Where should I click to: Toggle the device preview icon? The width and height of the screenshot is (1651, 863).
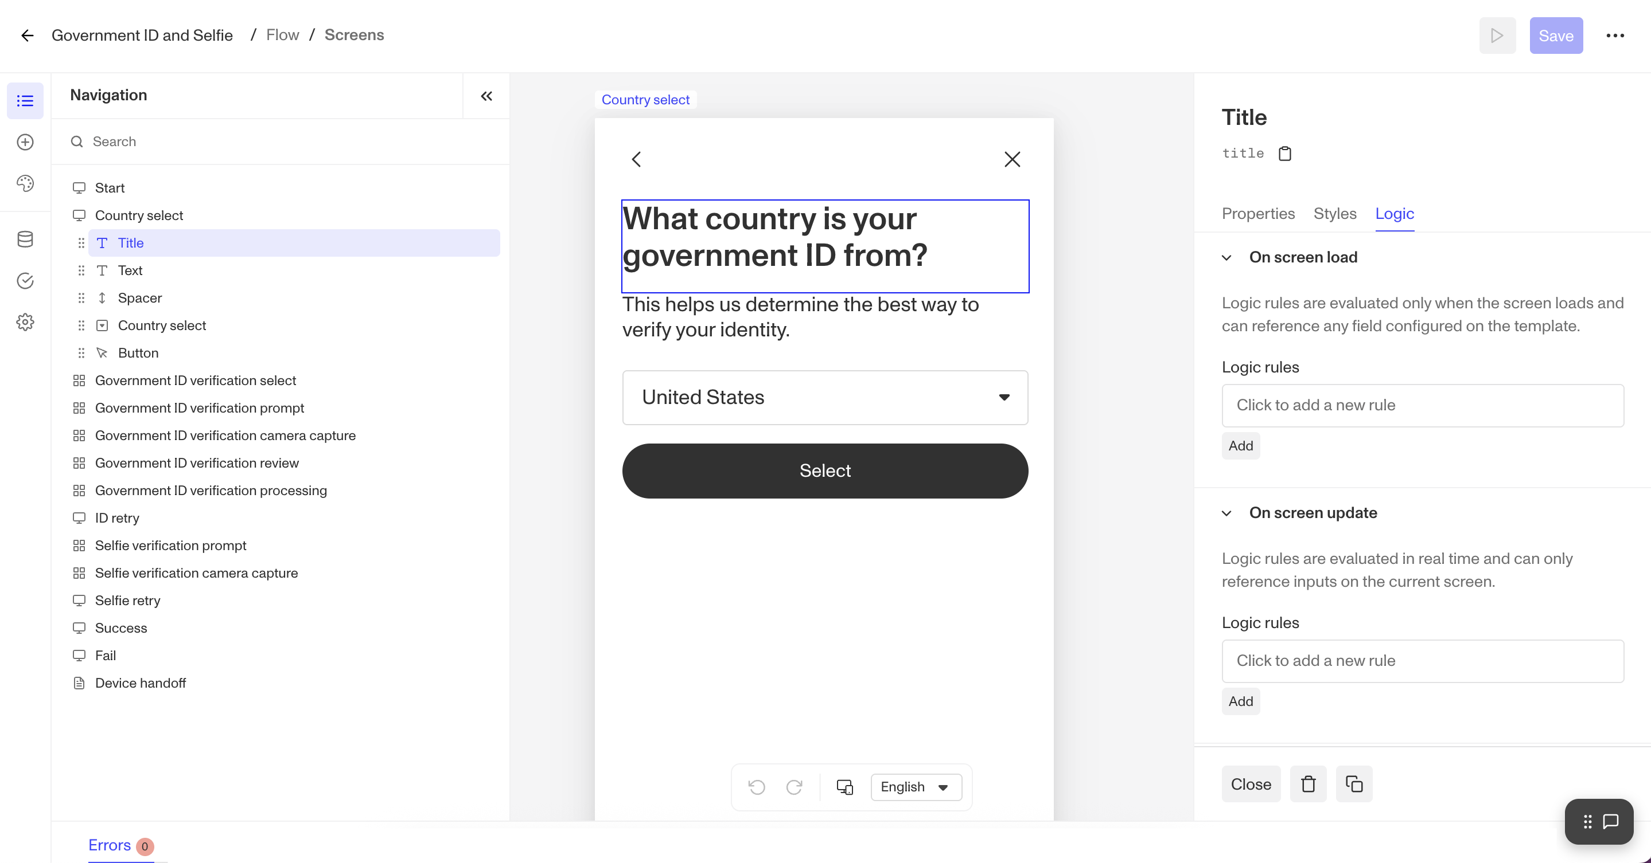pos(845,787)
